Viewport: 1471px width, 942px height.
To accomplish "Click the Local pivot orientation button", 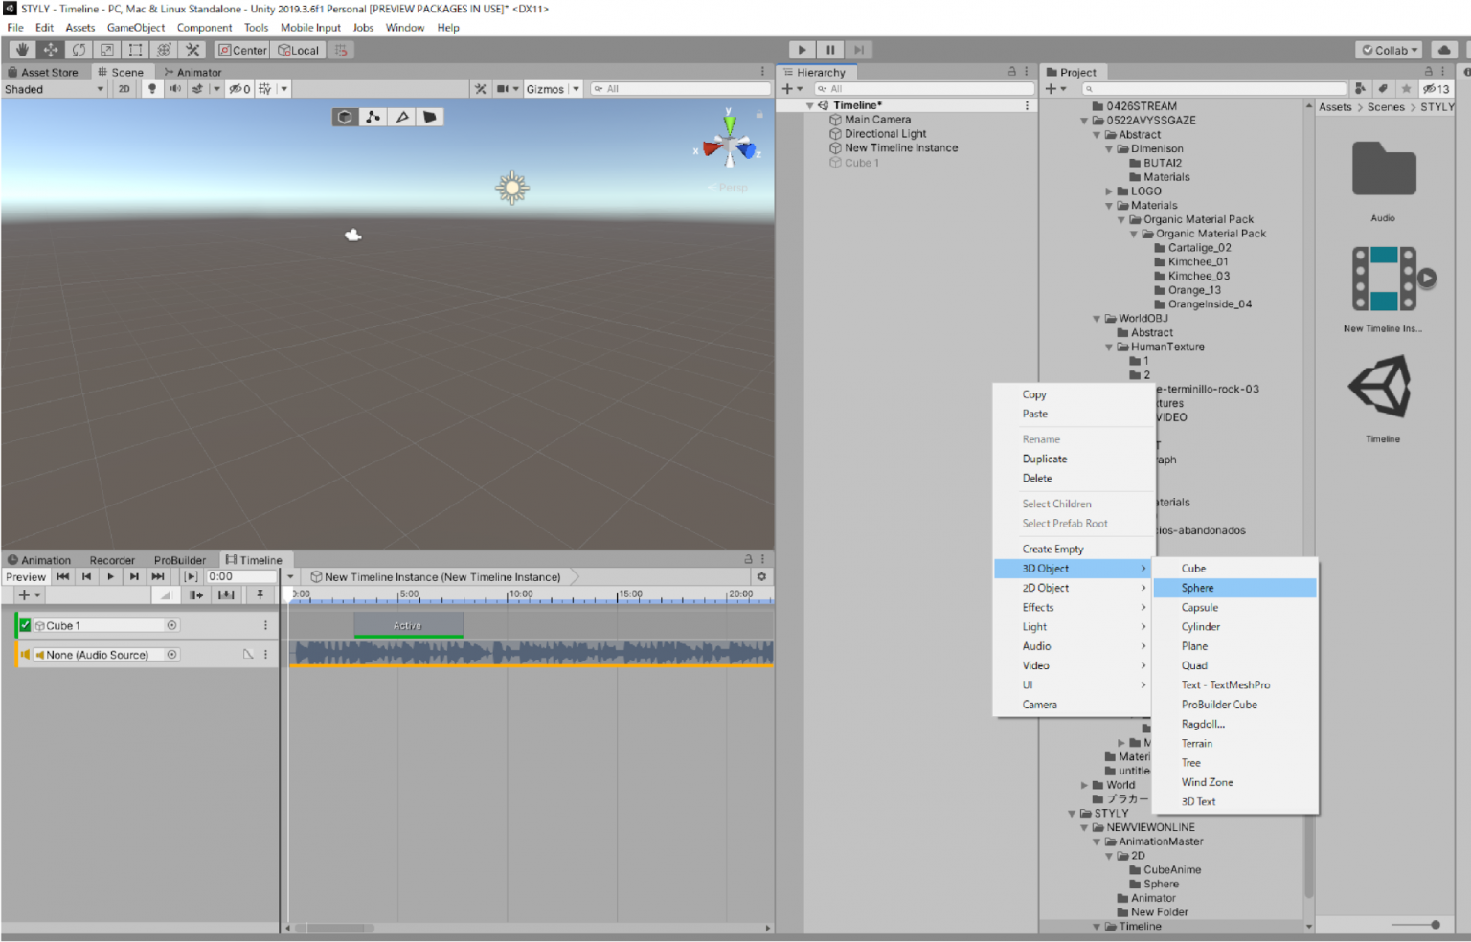I will (298, 49).
